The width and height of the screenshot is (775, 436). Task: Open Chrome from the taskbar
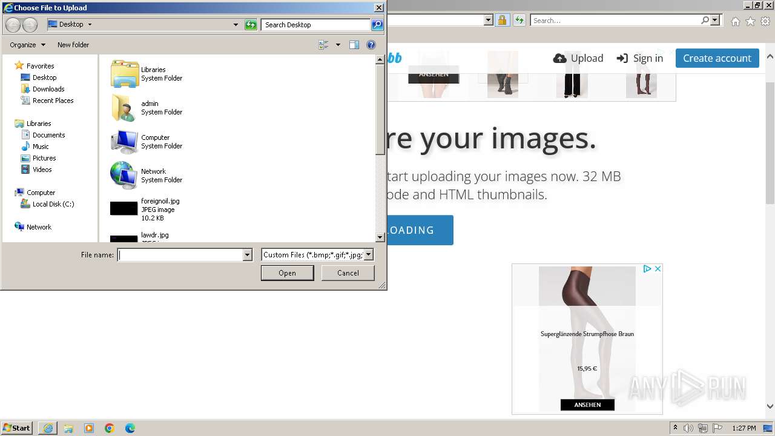pos(110,428)
